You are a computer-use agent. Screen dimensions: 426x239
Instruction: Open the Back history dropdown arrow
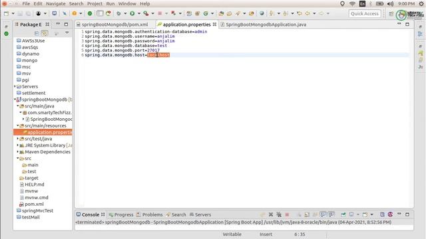click(x=314, y=13)
